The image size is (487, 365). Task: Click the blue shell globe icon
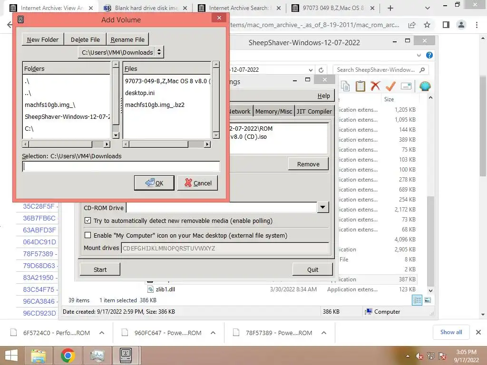click(425, 86)
